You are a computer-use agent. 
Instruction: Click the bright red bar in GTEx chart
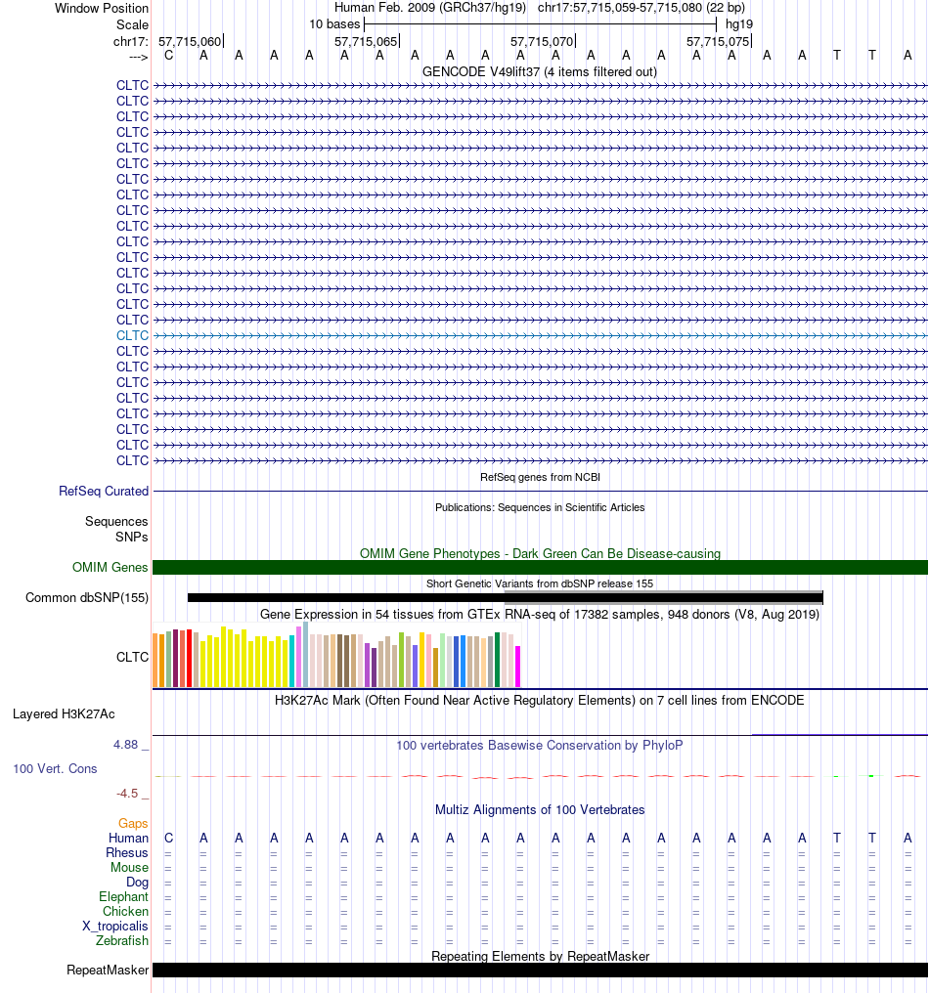click(x=189, y=658)
